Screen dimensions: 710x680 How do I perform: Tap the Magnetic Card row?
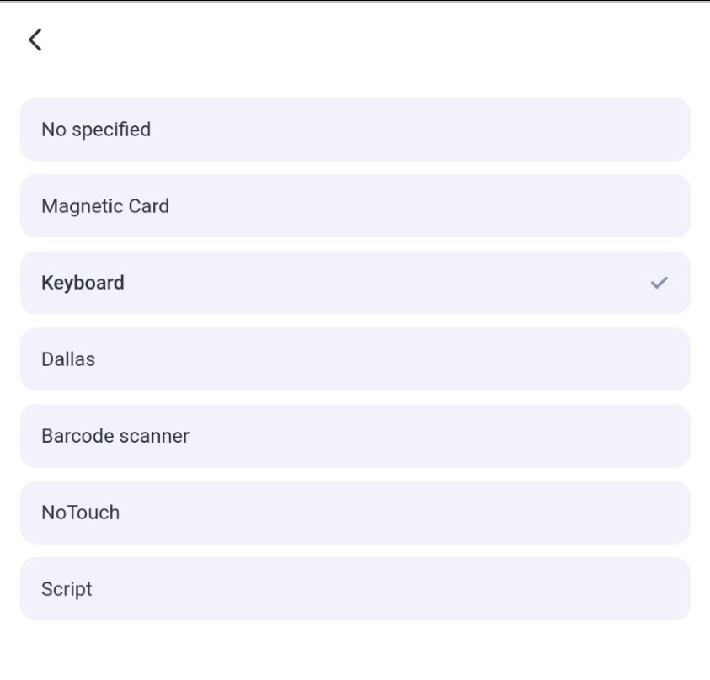coord(355,206)
